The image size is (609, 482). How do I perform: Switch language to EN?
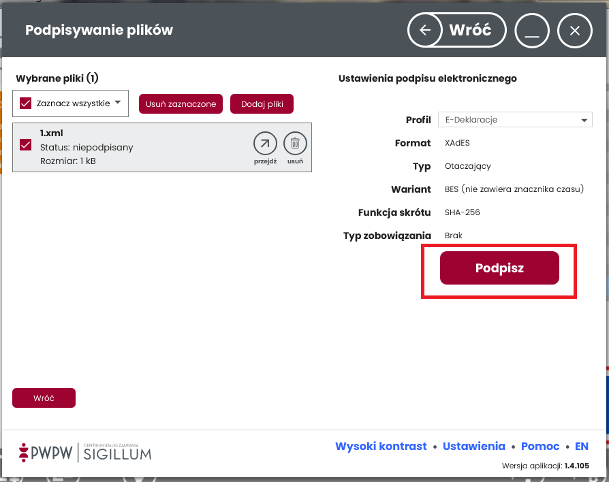pos(581,447)
